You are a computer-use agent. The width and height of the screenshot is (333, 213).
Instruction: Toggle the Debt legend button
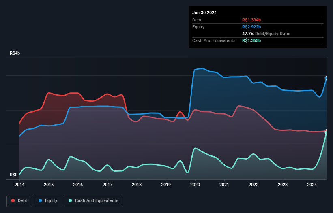click(x=19, y=200)
